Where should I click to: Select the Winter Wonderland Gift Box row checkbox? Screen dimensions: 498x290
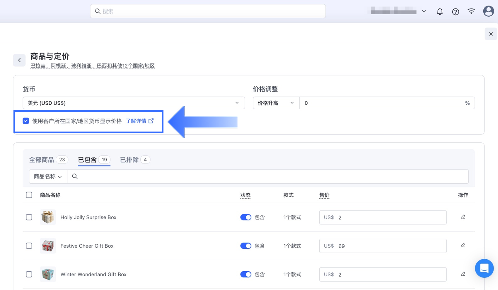coord(29,275)
